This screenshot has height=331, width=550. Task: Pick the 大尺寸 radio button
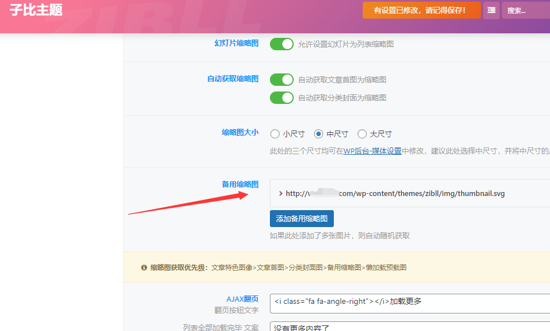(362, 134)
